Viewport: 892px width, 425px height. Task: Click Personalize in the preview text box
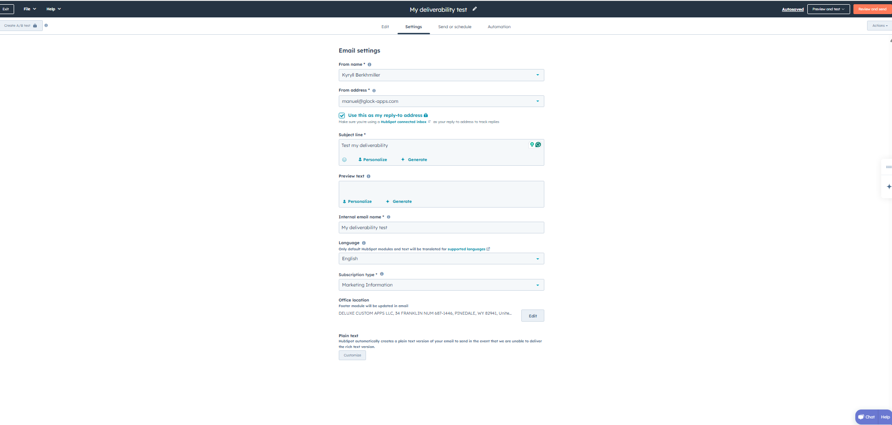[357, 201]
